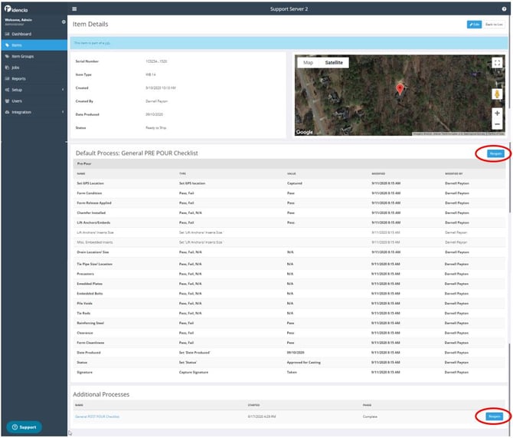Switch map to Satellite view
This screenshot has width=513, height=438.
[x=334, y=62]
